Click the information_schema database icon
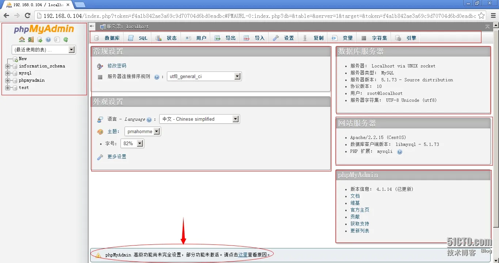 click(15, 66)
